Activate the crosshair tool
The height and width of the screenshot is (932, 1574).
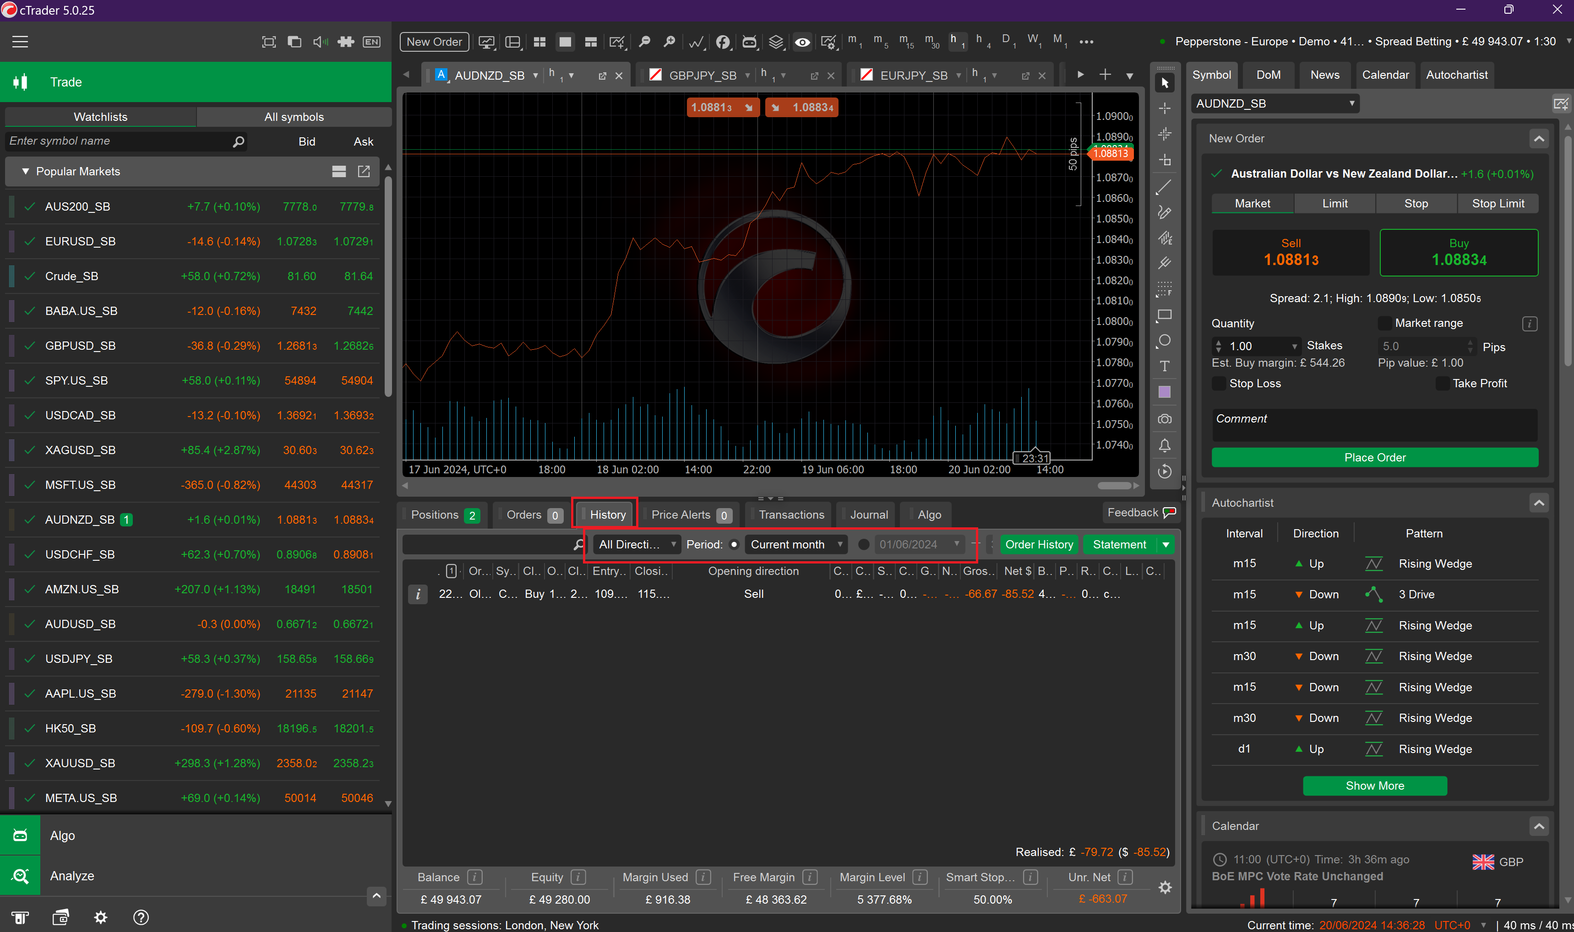(1164, 108)
